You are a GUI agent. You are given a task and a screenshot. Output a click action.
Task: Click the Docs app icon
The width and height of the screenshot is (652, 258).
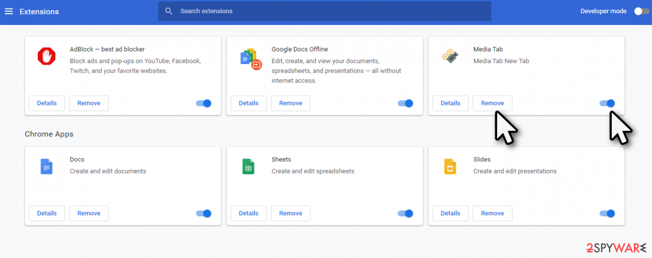(46, 166)
